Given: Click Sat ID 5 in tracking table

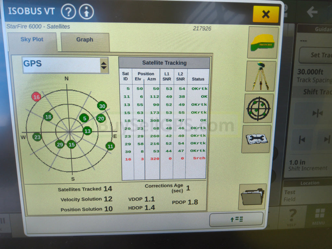Looking at the screenshot, I should (128, 89).
